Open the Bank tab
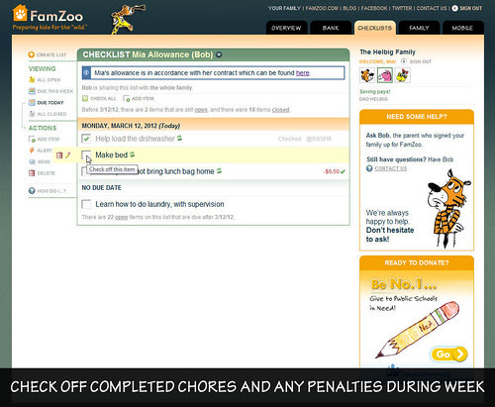 click(x=331, y=28)
